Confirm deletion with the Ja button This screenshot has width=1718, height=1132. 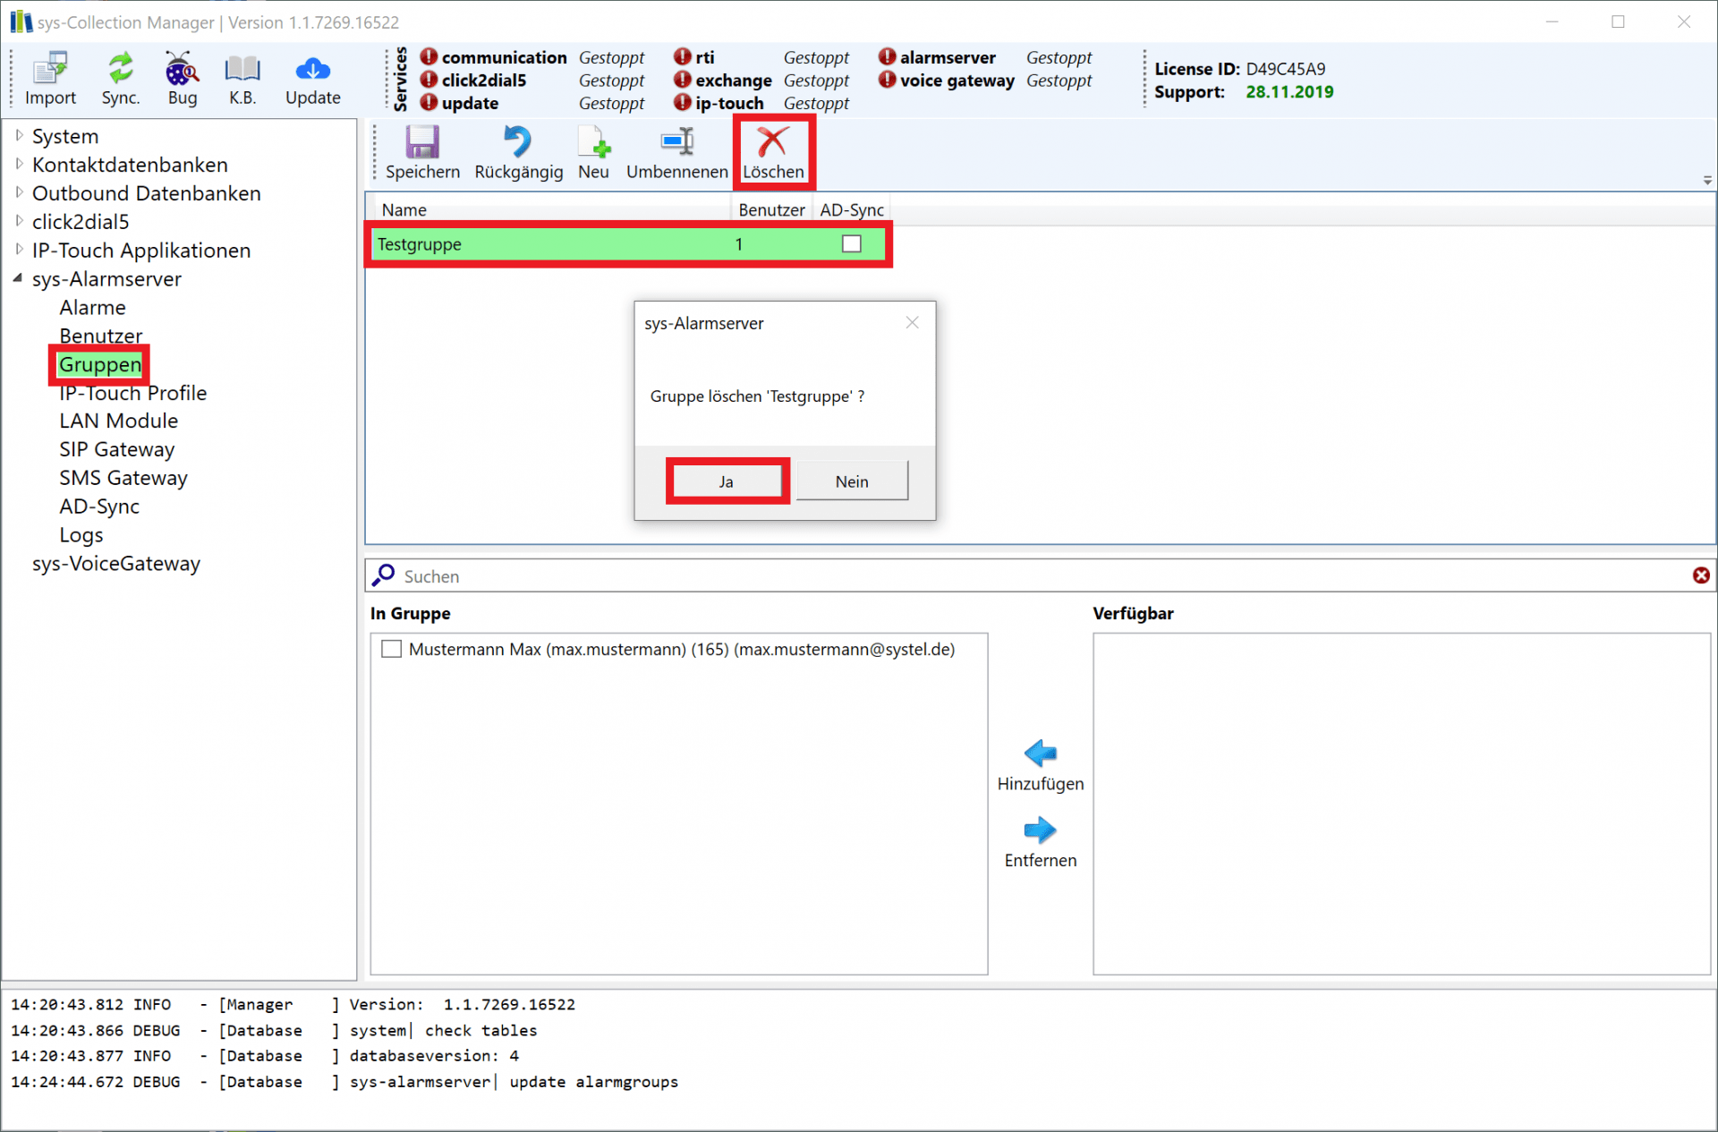[727, 481]
